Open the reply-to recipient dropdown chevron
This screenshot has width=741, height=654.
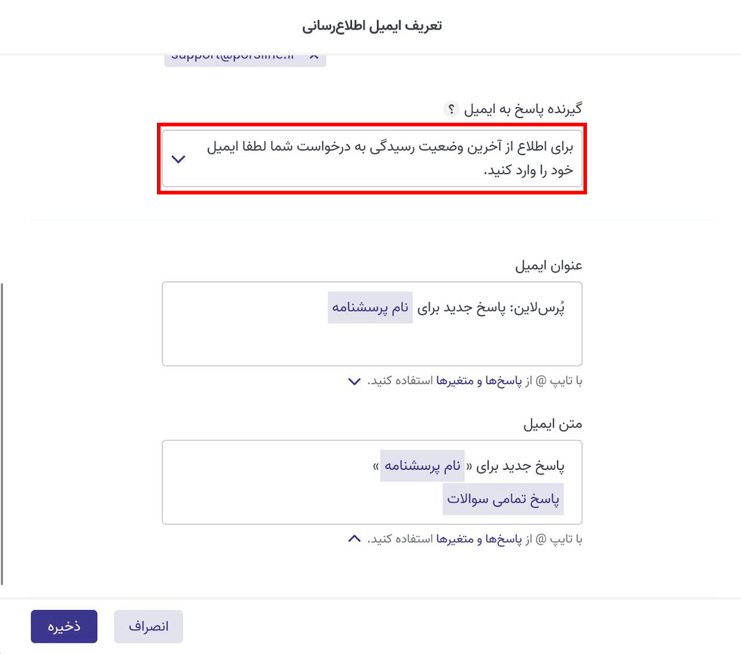tap(179, 159)
